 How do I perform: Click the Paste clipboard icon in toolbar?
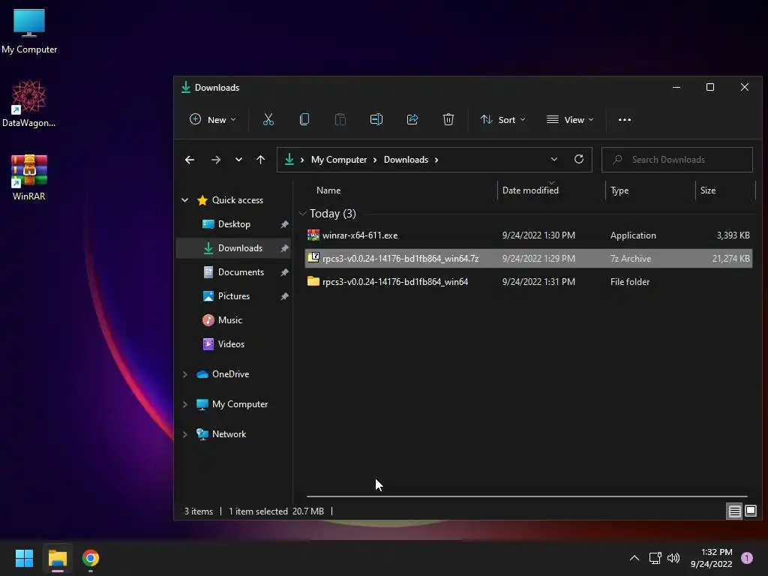coord(340,119)
